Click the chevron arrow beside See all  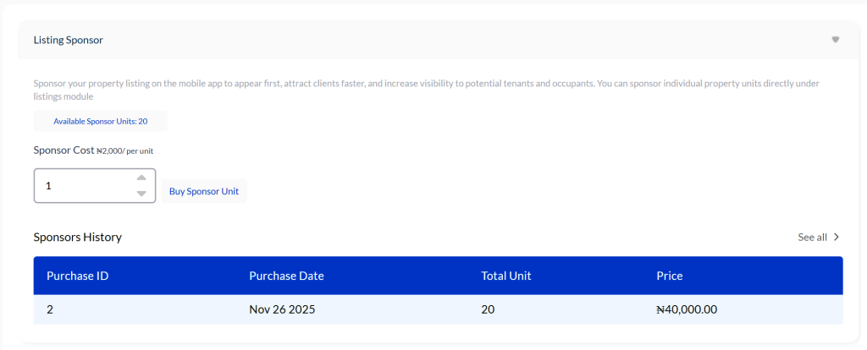pyautogui.click(x=837, y=237)
